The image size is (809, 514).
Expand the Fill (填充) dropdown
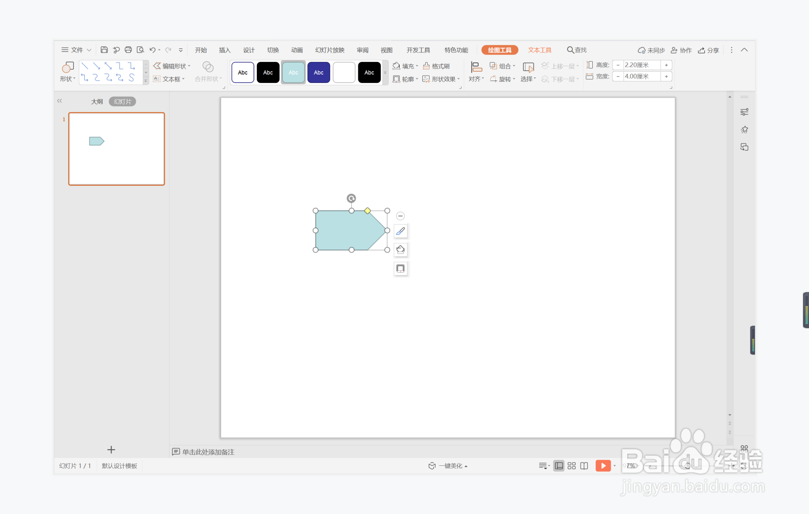[x=417, y=66]
